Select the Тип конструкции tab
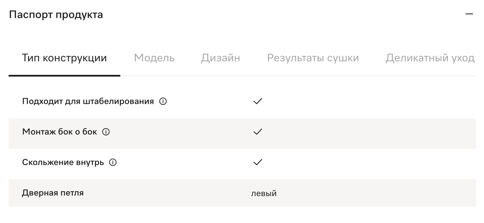This screenshot has width=484, height=223. (64, 58)
